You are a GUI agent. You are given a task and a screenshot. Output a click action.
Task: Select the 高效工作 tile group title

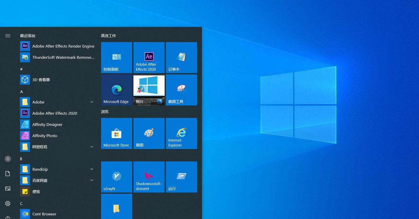(x=108, y=36)
